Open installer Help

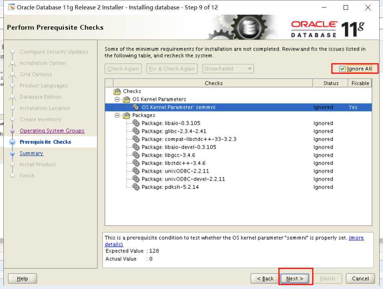(23, 278)
